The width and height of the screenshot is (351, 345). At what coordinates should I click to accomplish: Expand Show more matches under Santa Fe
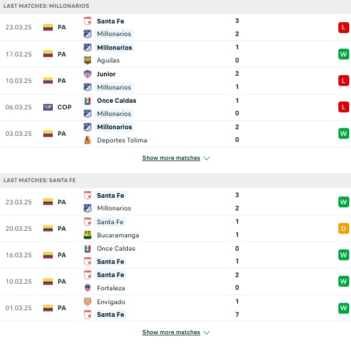pos(171,332)
